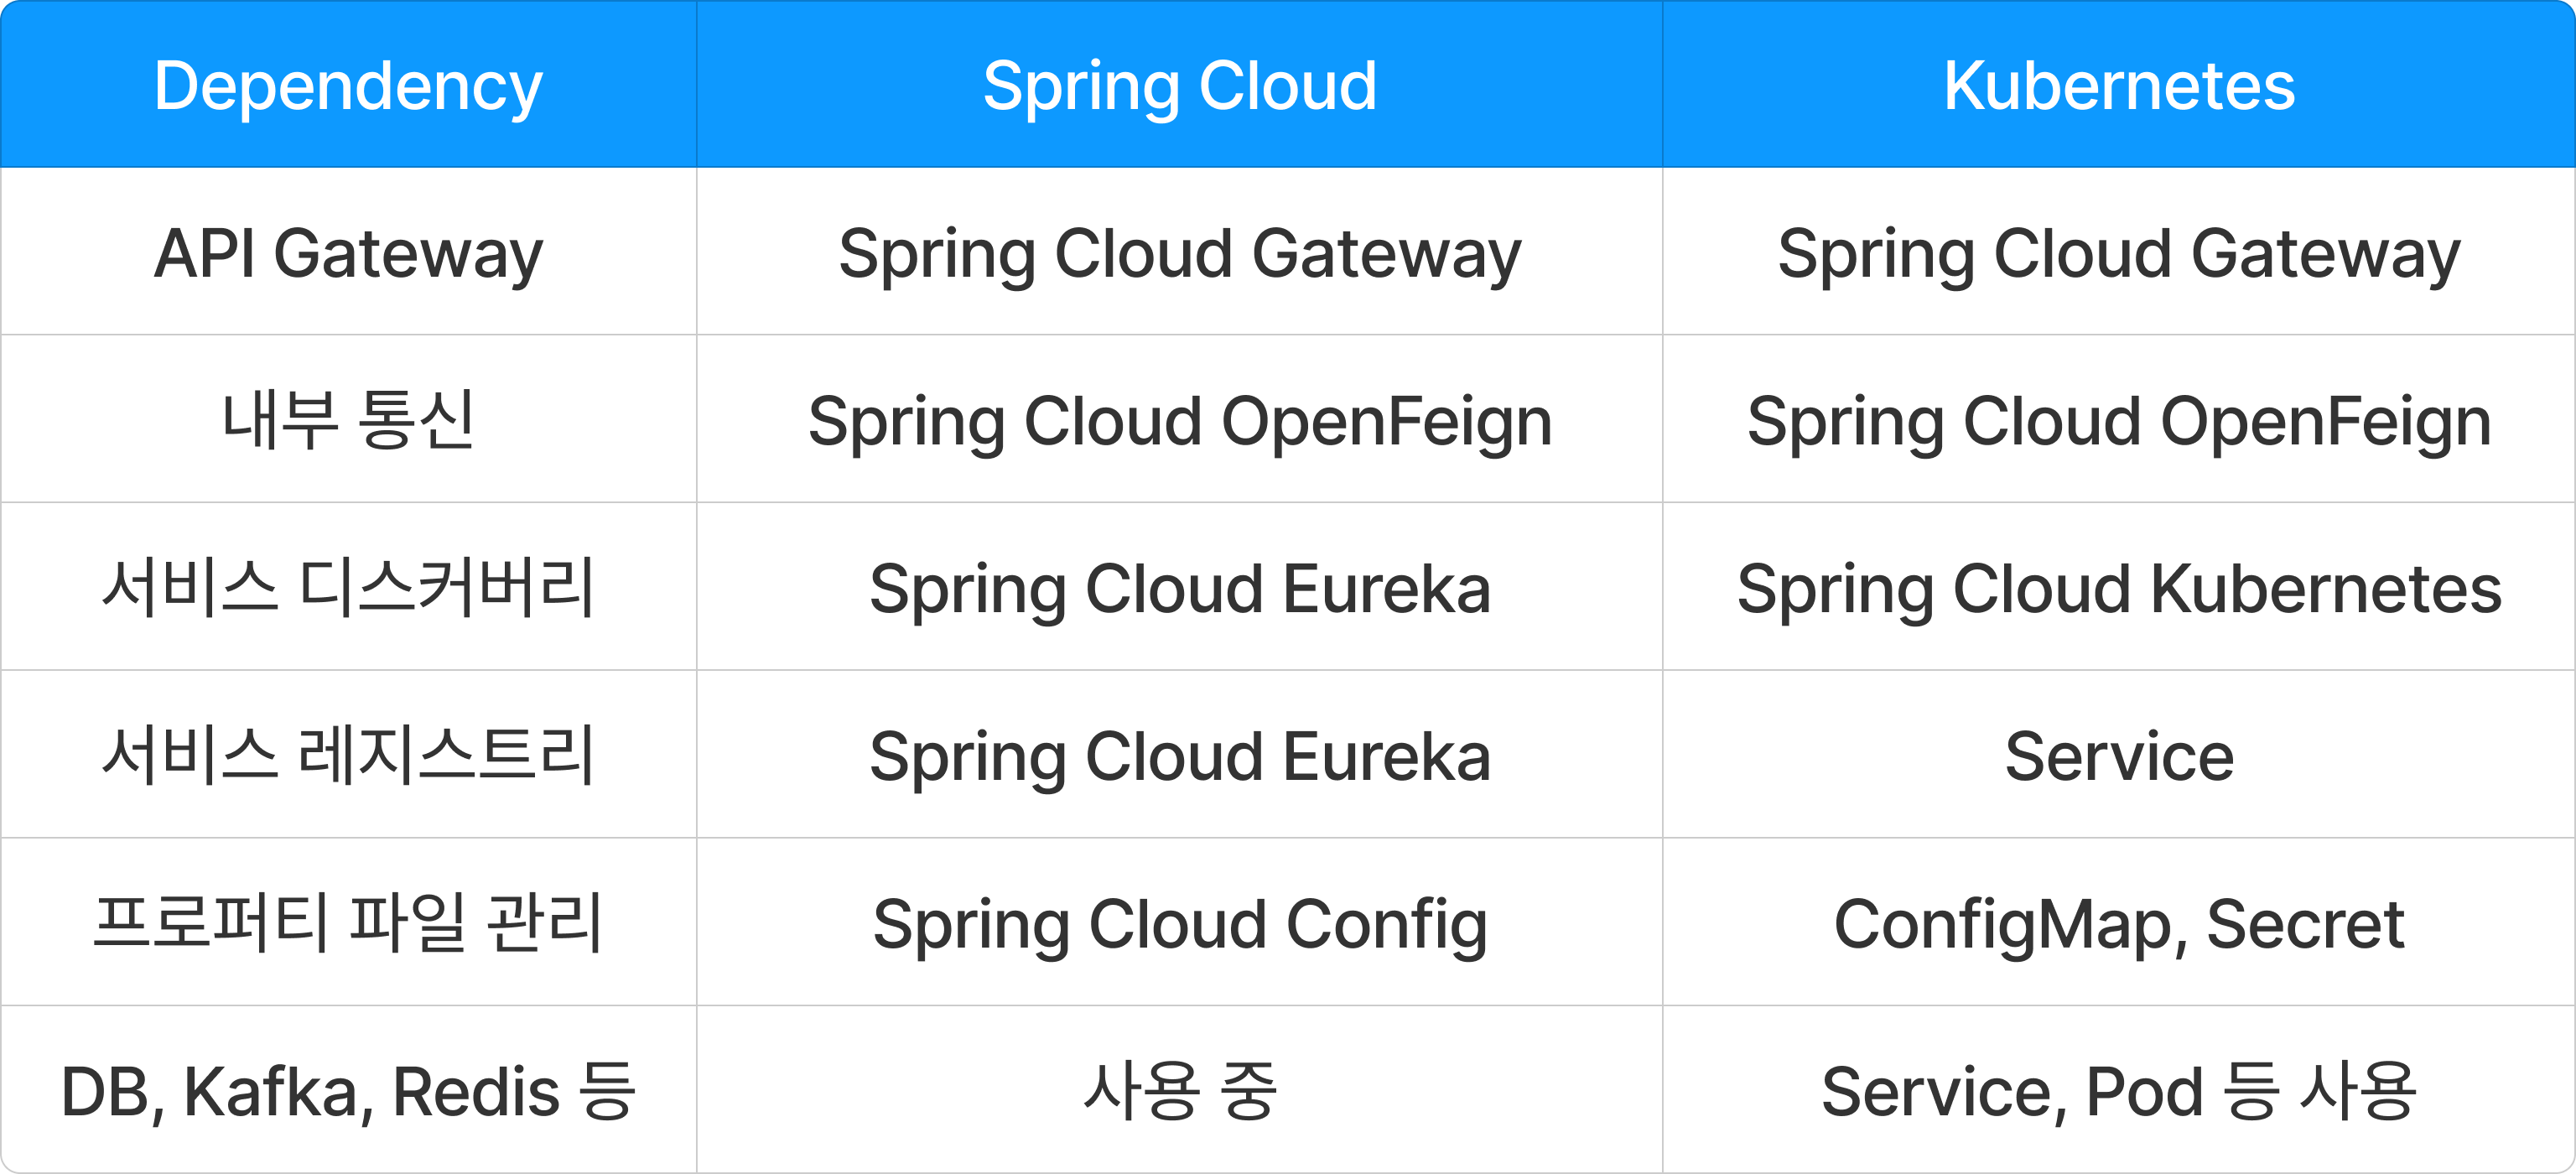Click the Dependency column header

[x=348, y=86]
